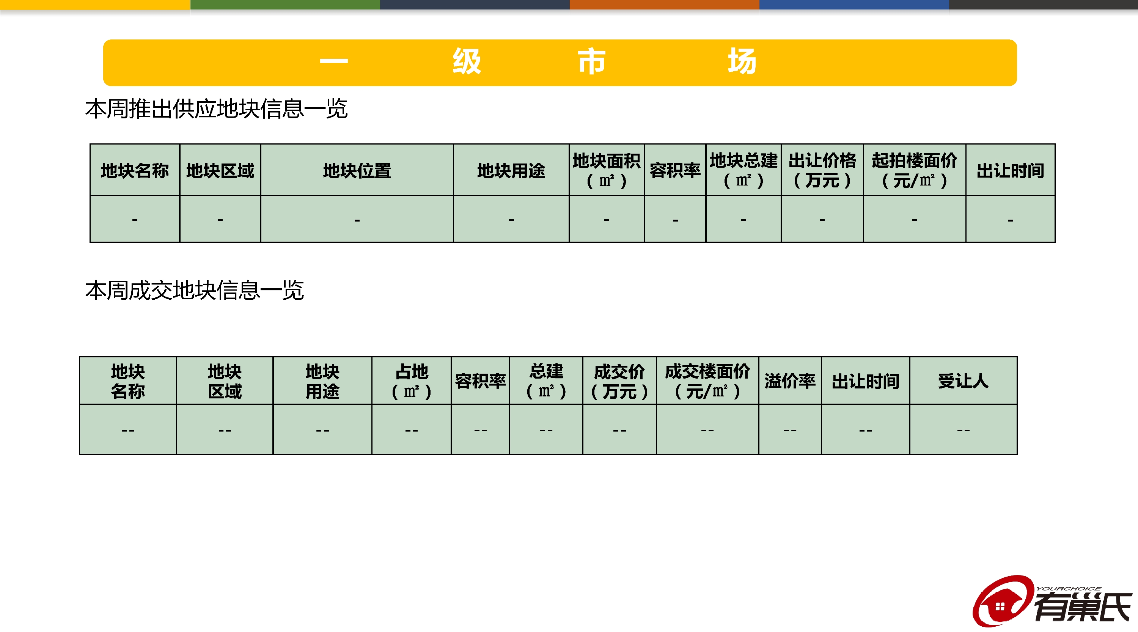Click the 成交楼面价（元/㎡） column header

707,381
